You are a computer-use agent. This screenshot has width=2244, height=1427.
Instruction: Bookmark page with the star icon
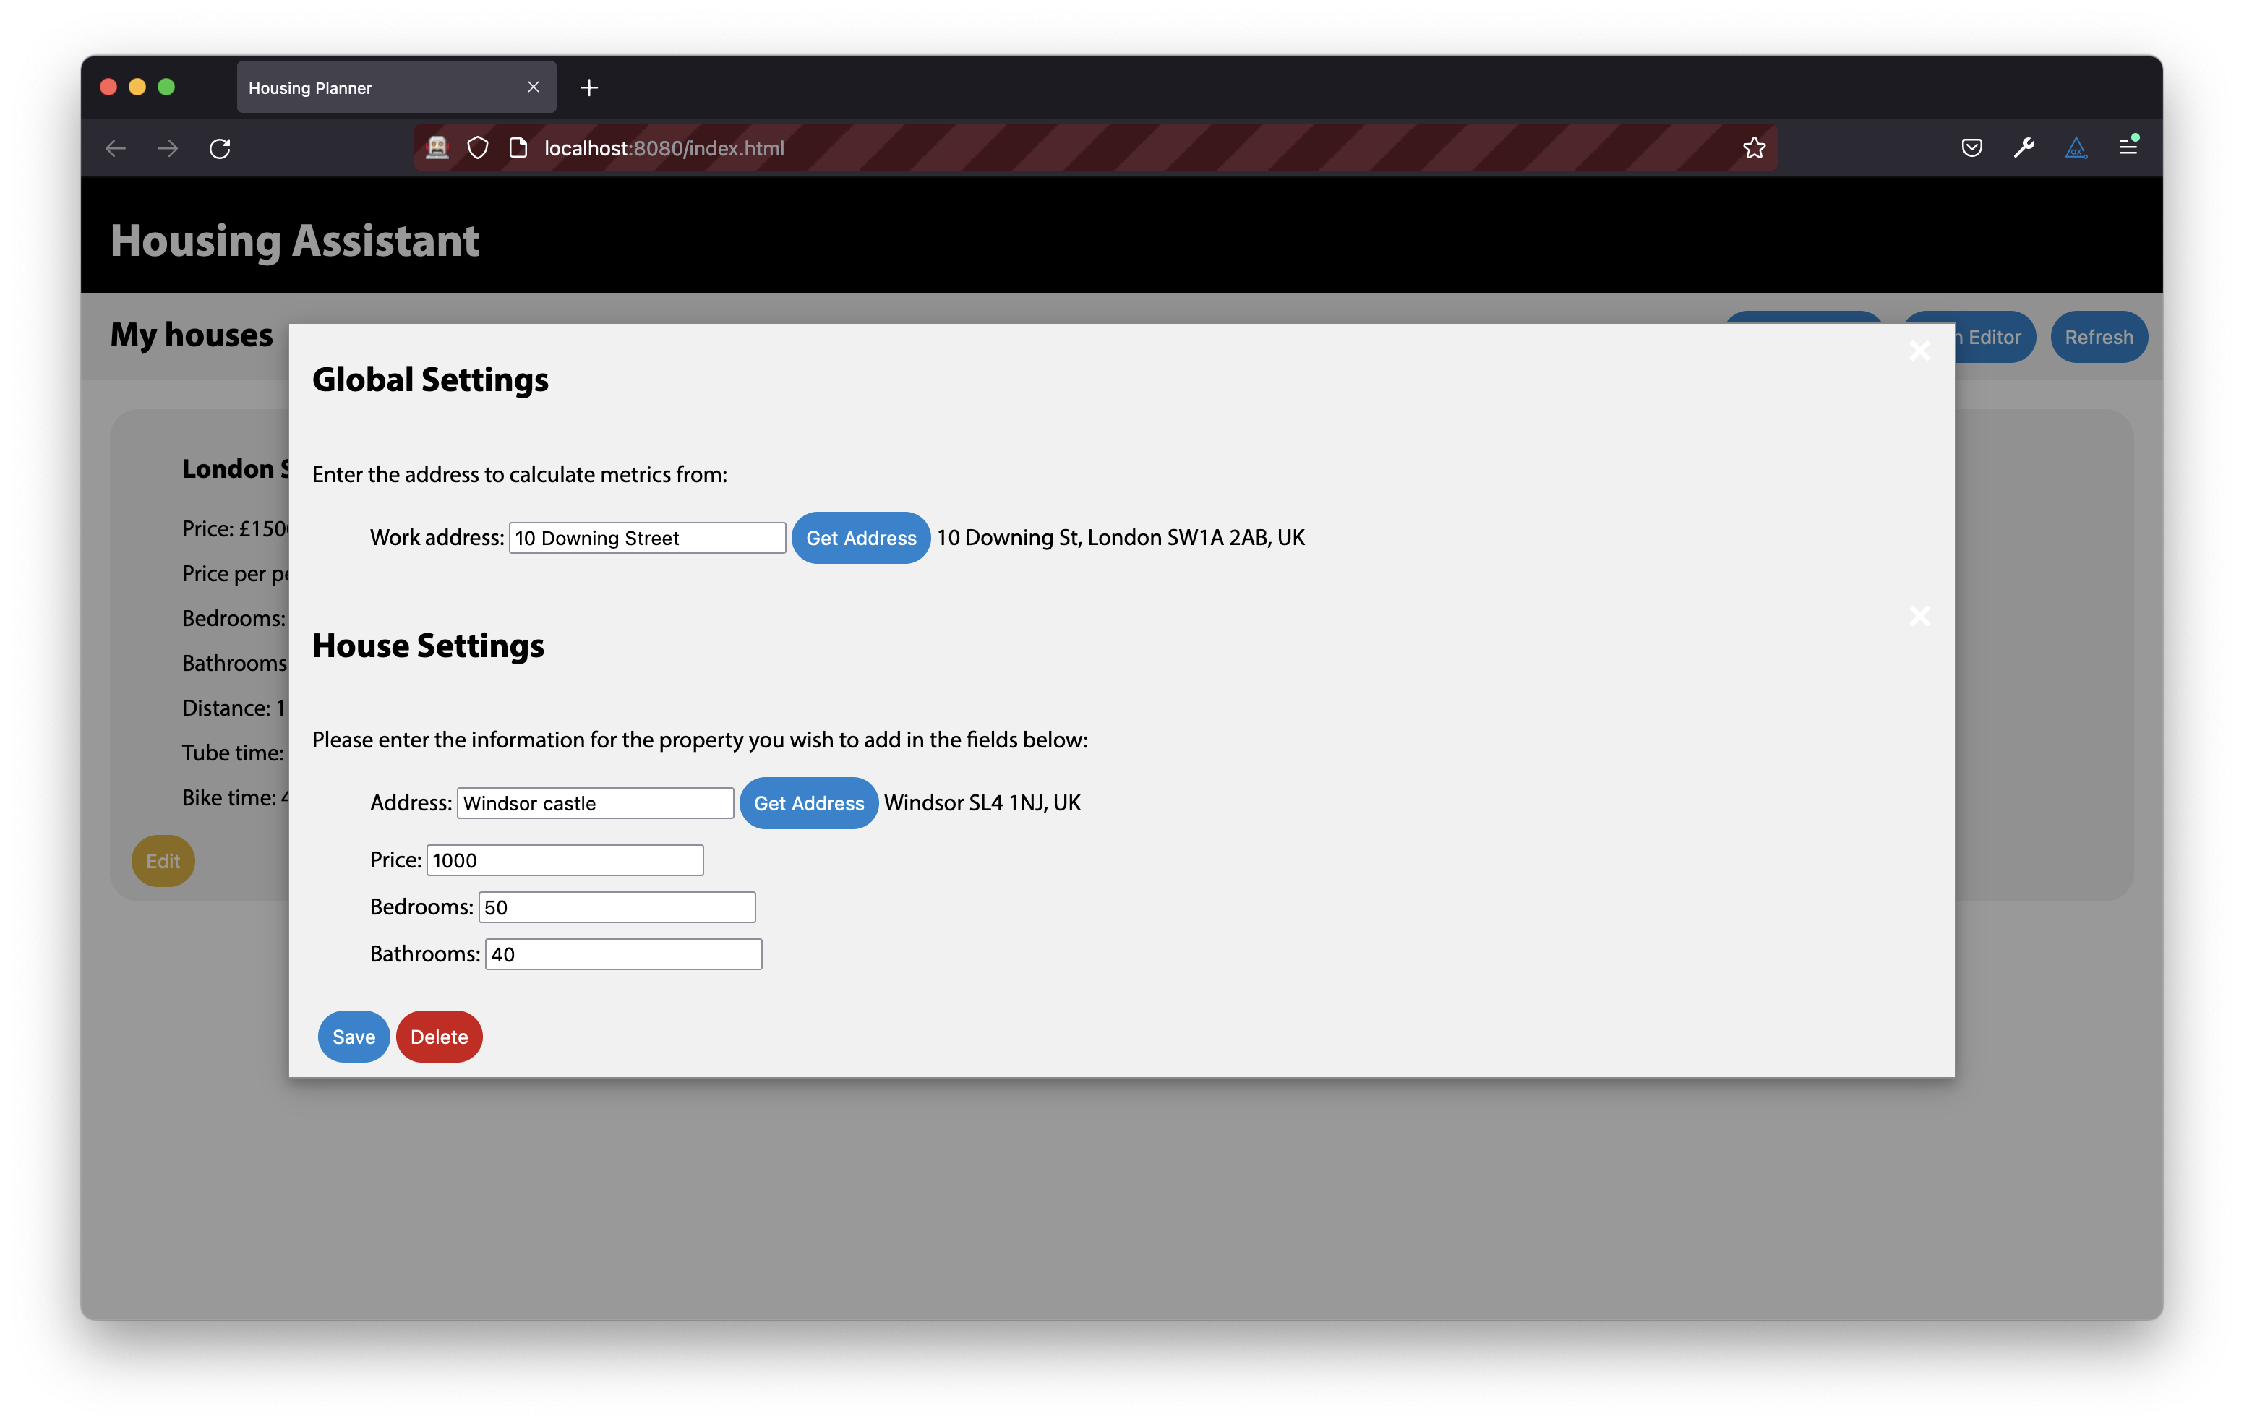coord(1754,147)
